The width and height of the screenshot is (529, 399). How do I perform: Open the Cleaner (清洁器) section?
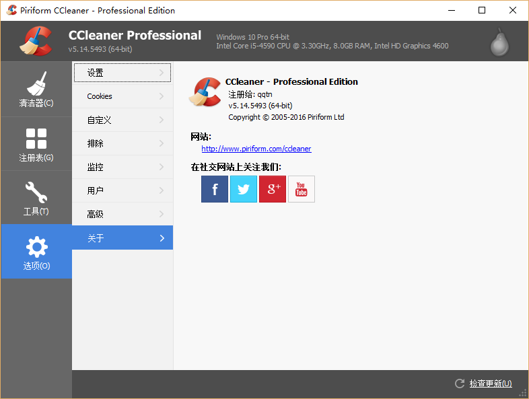pos(36,89)
